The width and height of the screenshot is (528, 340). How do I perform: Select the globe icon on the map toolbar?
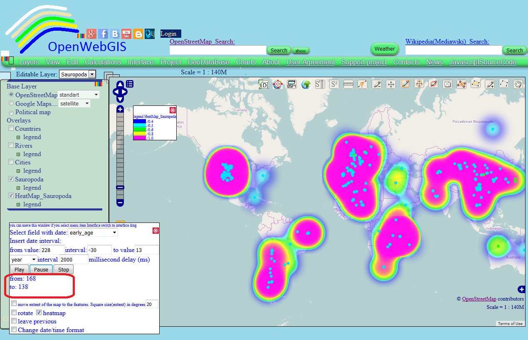point(305,84)
